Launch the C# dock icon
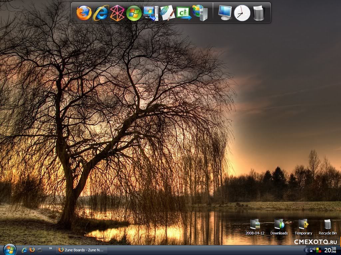Screen dimensions: 341x255 tap(184, 13)
